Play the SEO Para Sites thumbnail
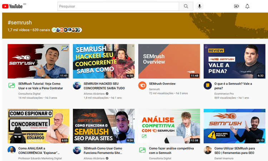The height and width of the screenshot is (161, 268). click(x=104, y=126)
